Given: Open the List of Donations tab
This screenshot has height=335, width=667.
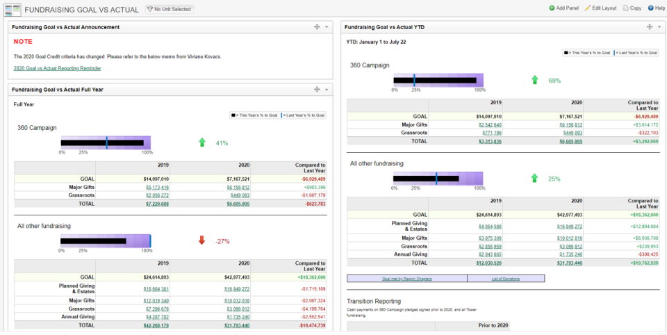Looking at the screenshot, I should pos(506,279).
